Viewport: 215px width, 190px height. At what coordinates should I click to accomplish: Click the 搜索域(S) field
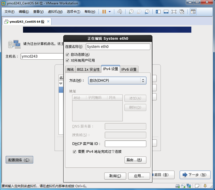click(125, 135)
